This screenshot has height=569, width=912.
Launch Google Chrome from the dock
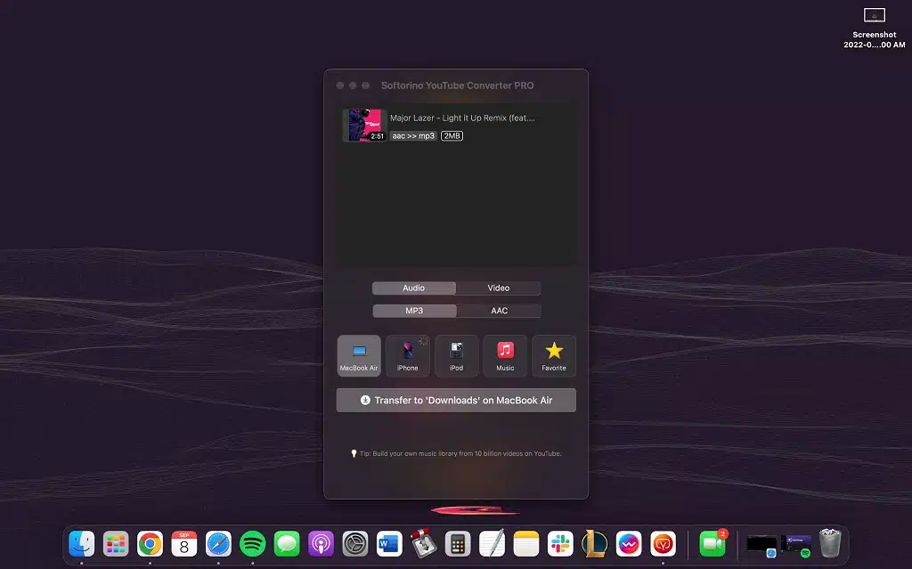pyautogui.click(x=150, y=543)
